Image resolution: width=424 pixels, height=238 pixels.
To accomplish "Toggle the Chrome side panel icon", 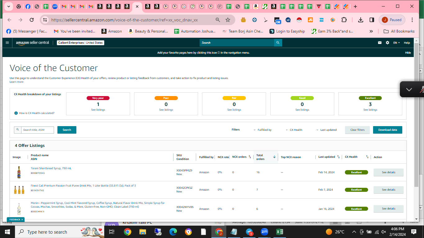I will [372, 20].
